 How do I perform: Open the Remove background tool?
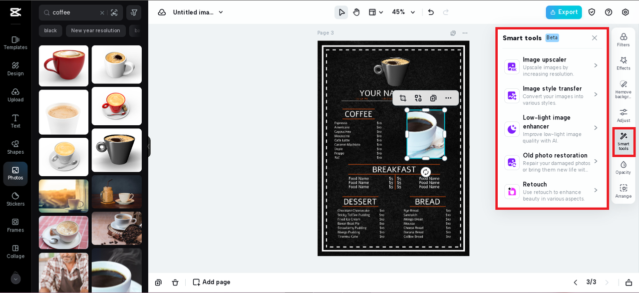click(623, 90)
